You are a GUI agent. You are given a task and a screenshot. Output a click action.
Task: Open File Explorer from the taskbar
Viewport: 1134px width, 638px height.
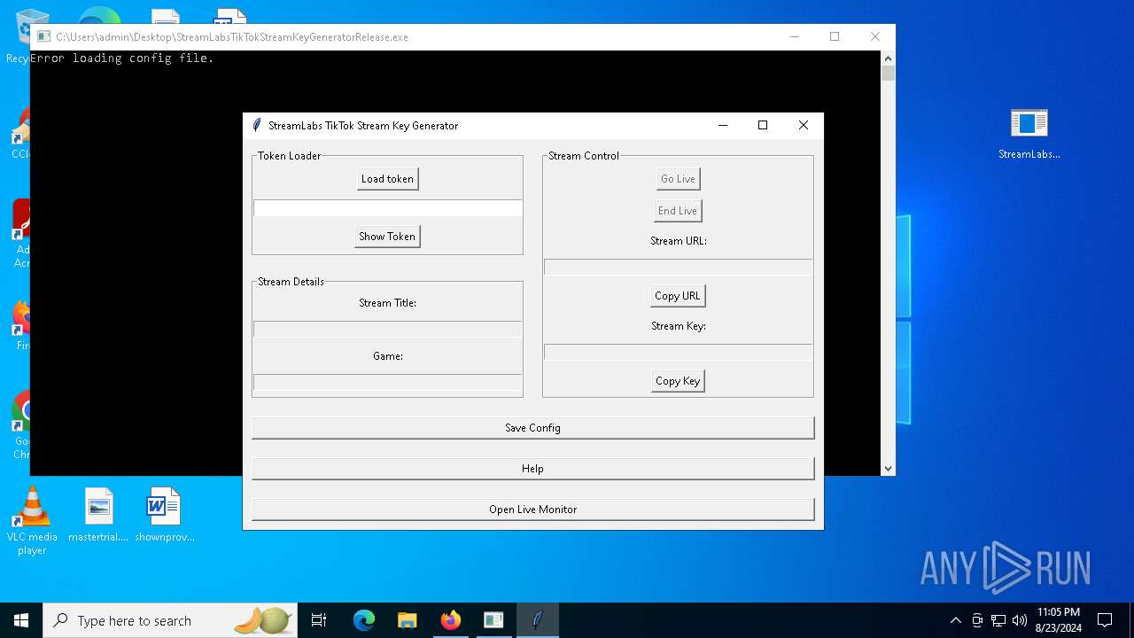click(407, 620)
